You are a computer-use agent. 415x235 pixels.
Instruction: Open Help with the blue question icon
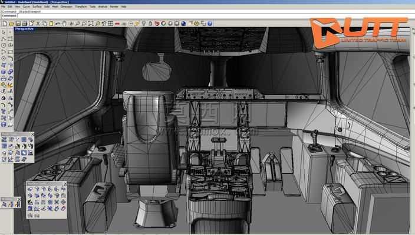pos(210,23)
